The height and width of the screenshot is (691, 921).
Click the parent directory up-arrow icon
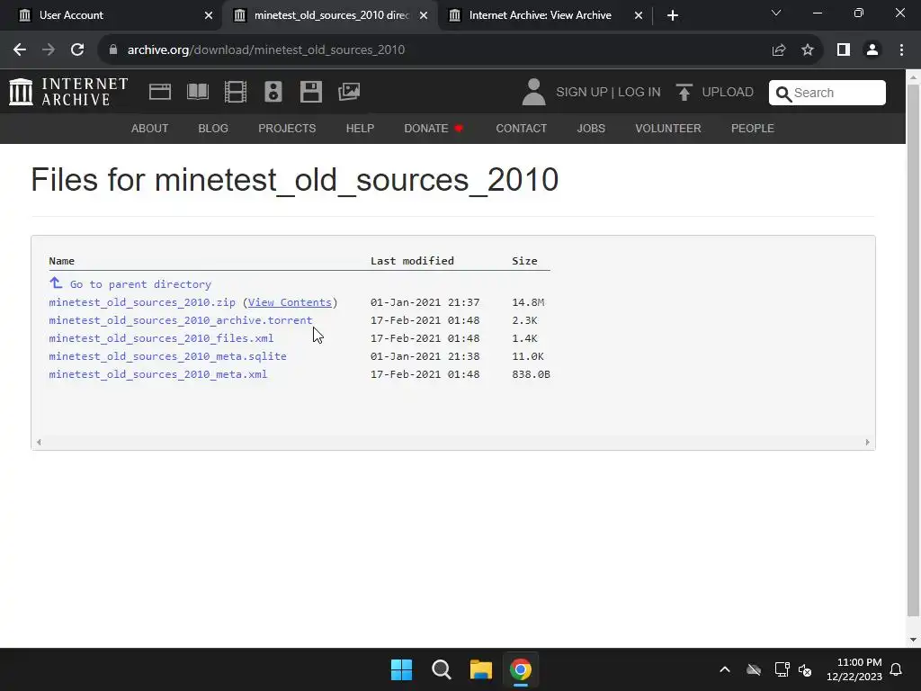tap(56, 283)
